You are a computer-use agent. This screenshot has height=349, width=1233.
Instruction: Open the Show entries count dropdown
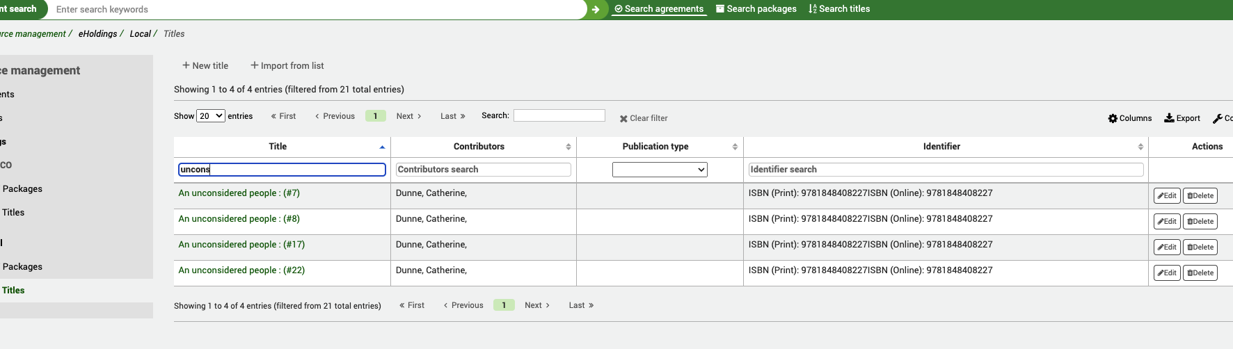(210, 116)
